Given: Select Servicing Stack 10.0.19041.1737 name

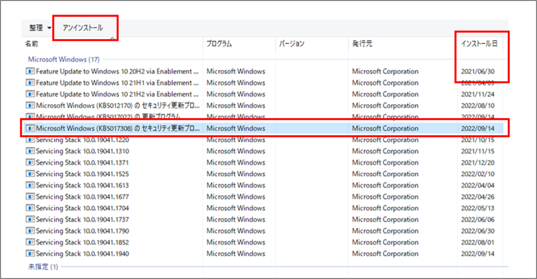Looking at the screenshot, I should pyautogui.click(x=82, y=220).
